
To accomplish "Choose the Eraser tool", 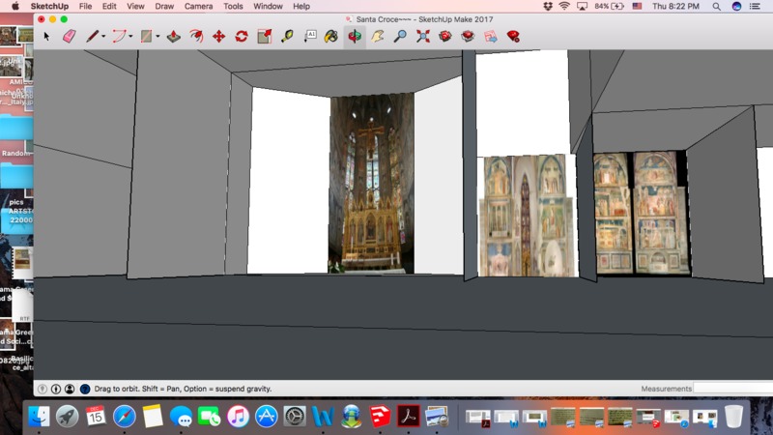I will click(69, 36).
